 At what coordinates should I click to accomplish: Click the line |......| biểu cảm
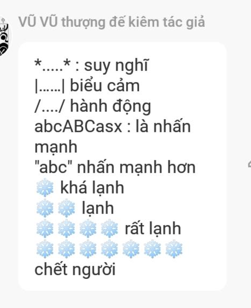[87, 86]
